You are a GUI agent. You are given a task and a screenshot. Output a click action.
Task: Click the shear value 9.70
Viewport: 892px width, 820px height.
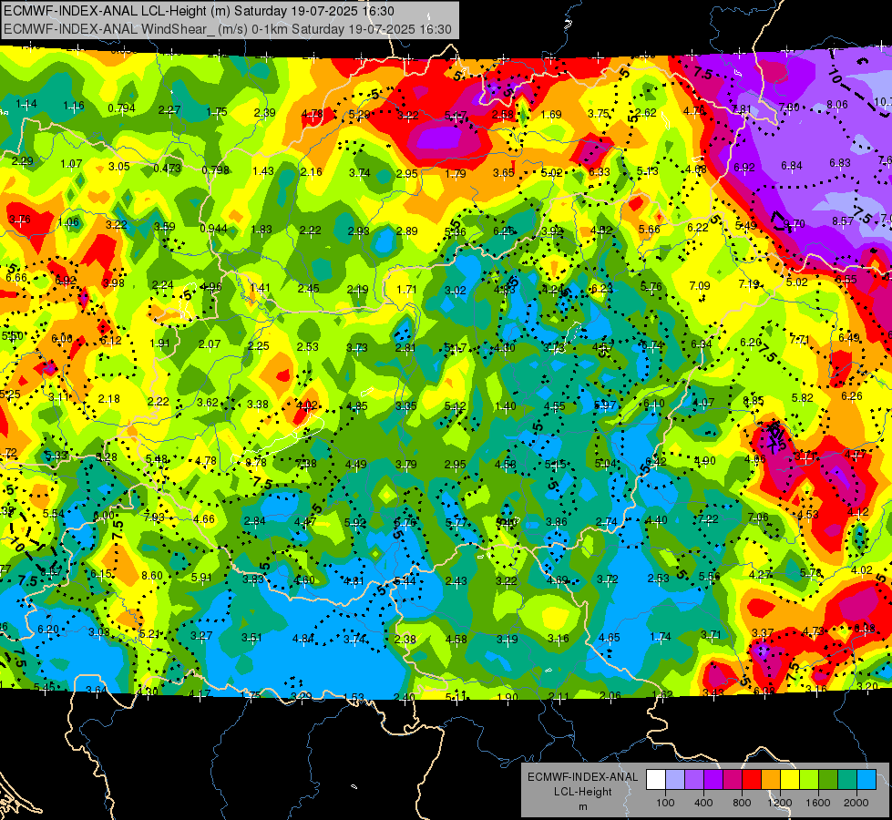tap(795, 223)
